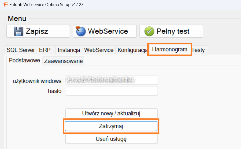Select the Instancja tab
This screenshot has width=241, height=149.
tap(69, 50)
